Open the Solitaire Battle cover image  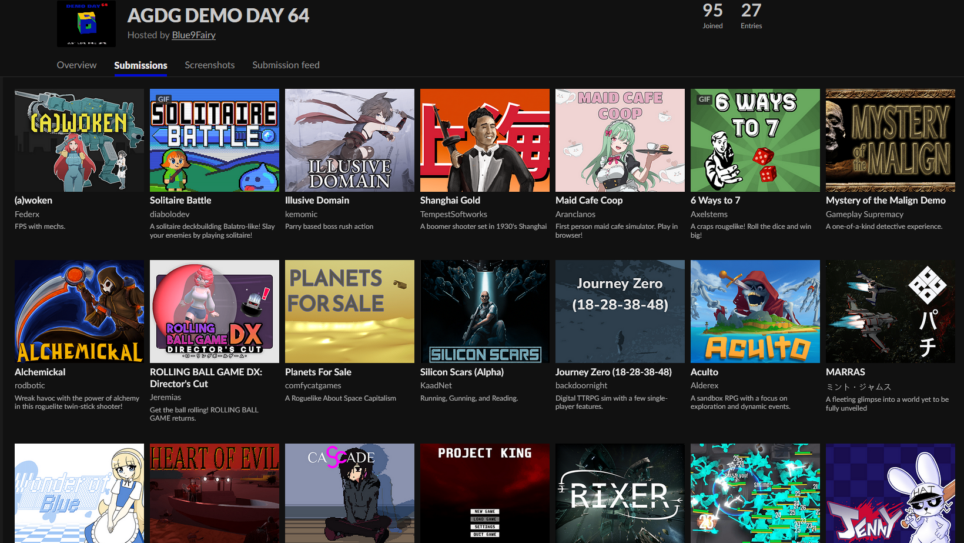pos(215,140)
